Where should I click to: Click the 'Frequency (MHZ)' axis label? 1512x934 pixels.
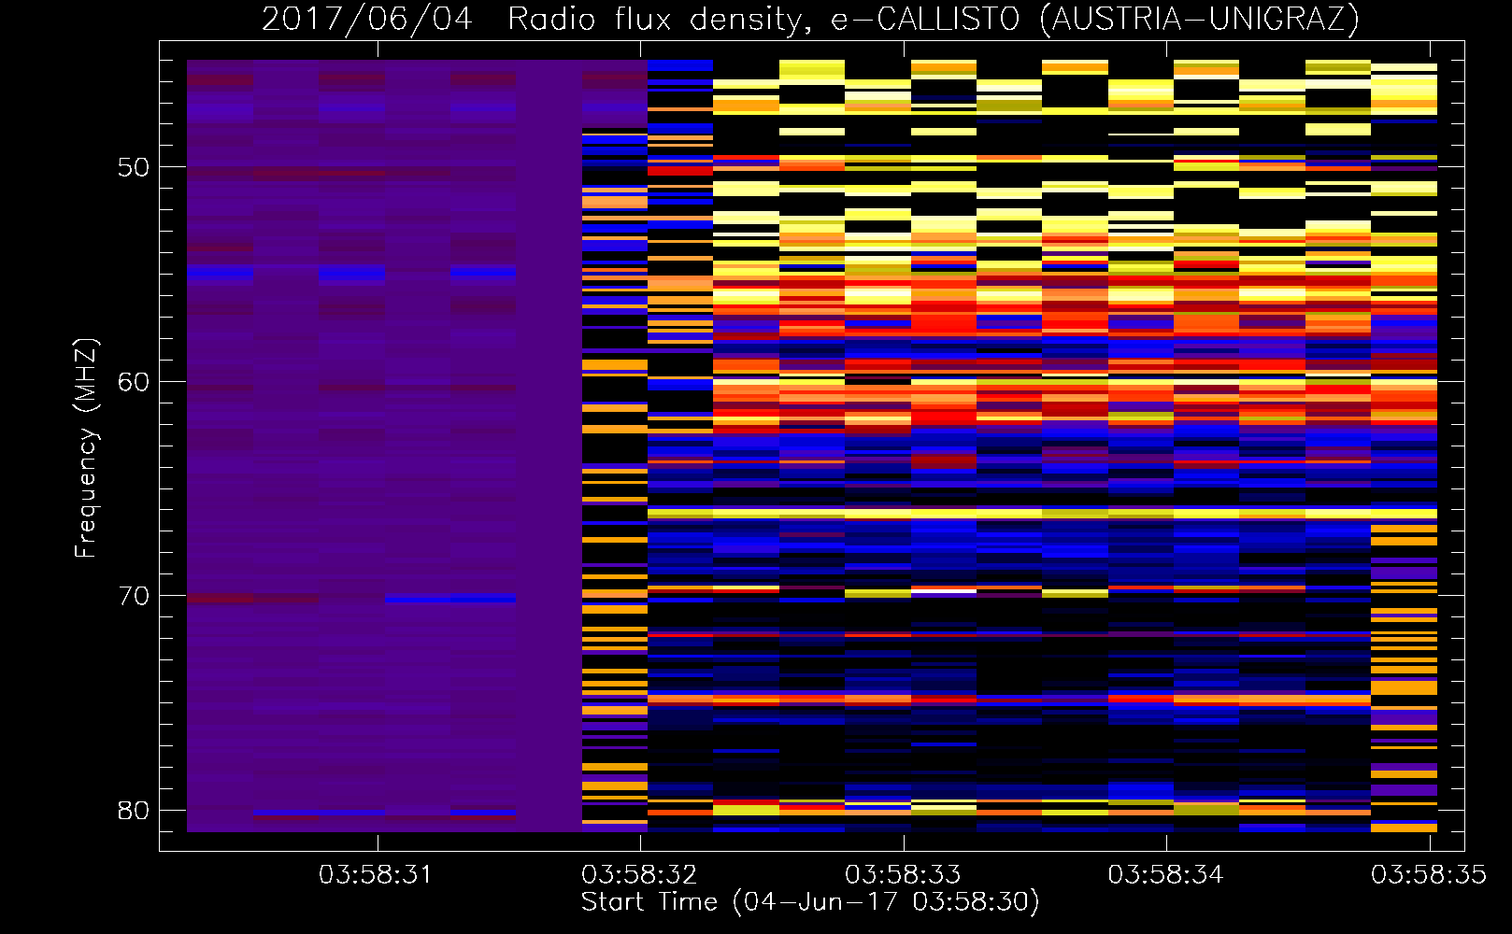[86, 448]
